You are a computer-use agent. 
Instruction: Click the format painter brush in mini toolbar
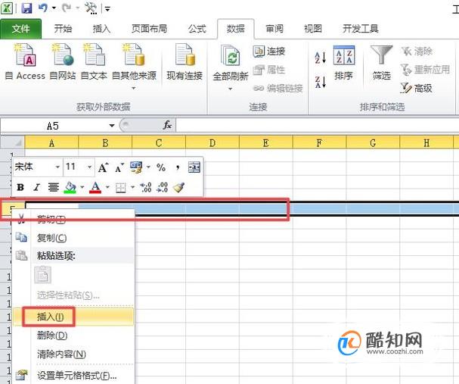point(178,187)
